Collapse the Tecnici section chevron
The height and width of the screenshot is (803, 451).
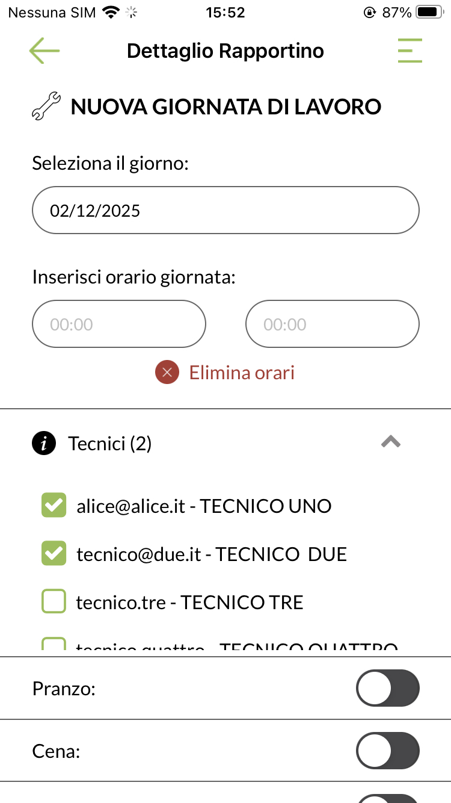coord(391,442)
